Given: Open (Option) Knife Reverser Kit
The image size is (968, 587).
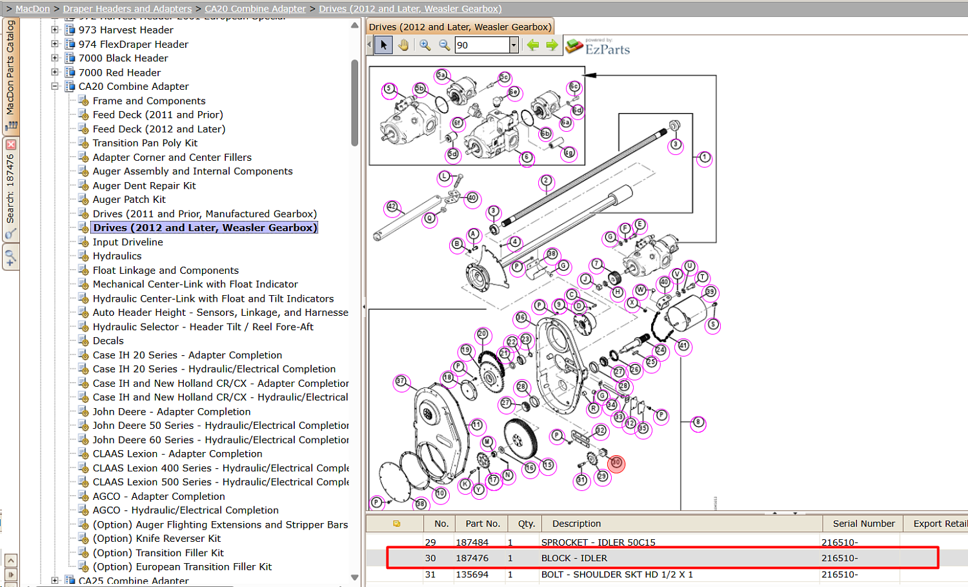Looking at the screenshot, I should (x=156, y=539).
